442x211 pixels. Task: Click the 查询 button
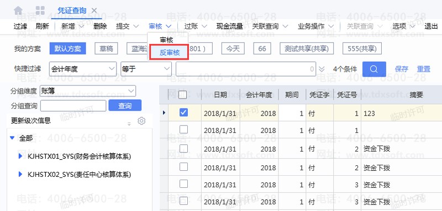[x=125, y=106]
